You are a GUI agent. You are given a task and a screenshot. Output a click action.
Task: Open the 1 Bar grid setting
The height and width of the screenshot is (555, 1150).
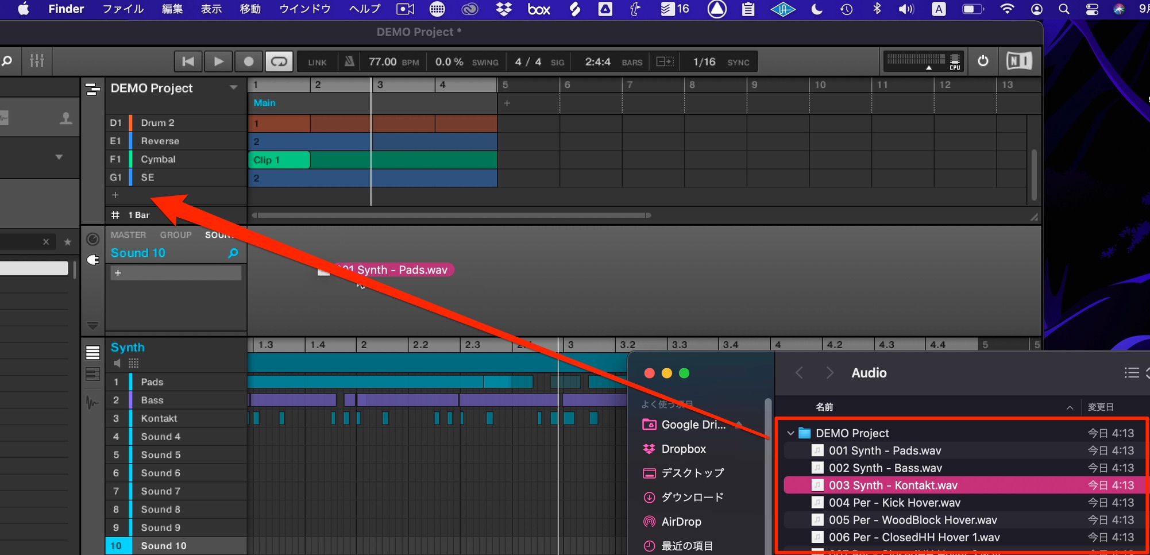138,215
